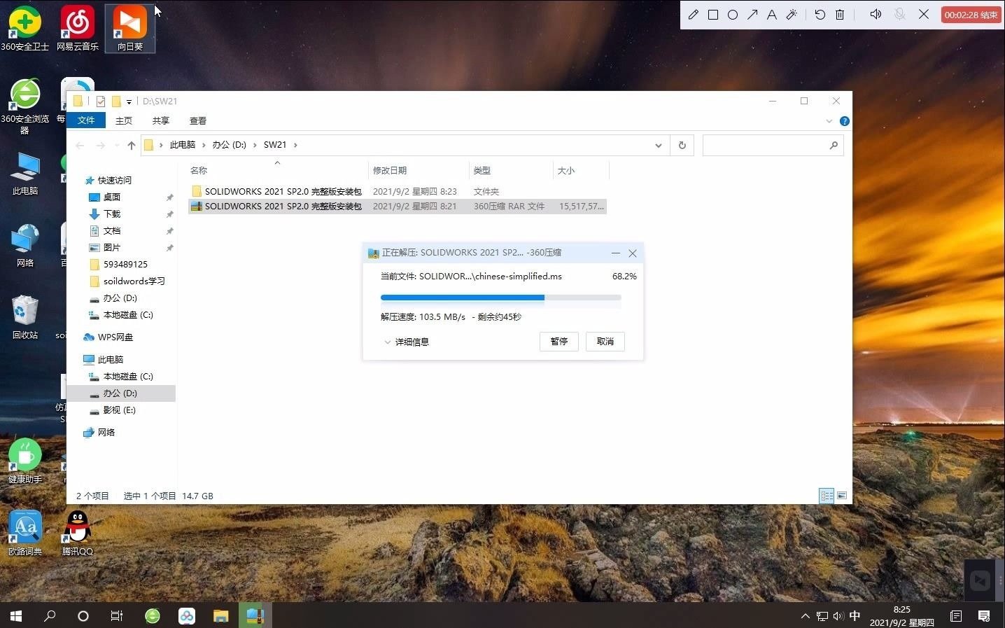Stop recording with the red end button
The image size is (1005, 628).
(971, 15)
